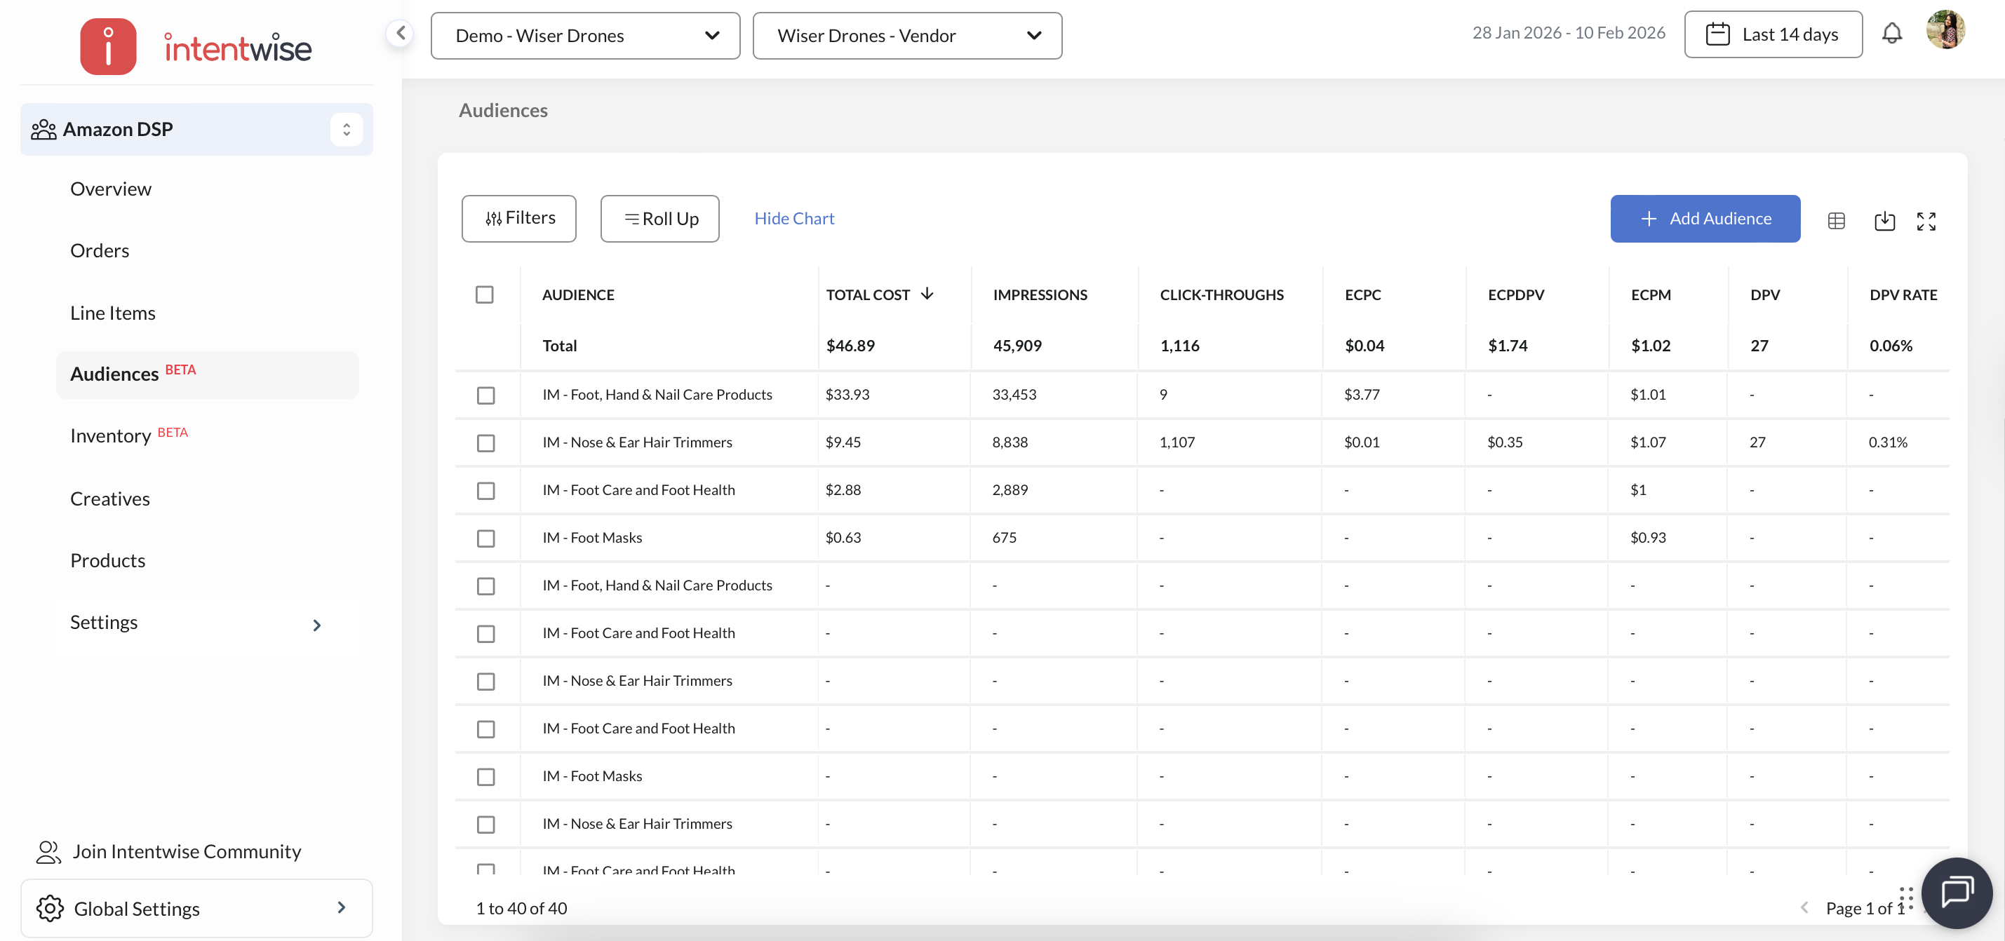Open the column customization grid icon
This screenshot has height=941, width=2005.
click(1836, 221)
